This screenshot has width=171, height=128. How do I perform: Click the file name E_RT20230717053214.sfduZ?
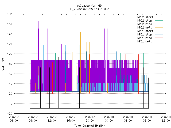tap(90, 9)
